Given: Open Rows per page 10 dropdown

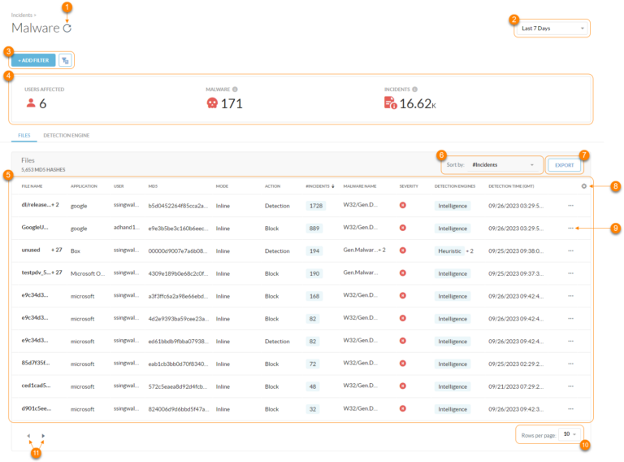Looking at the screenshot, I should pos(570,434).
